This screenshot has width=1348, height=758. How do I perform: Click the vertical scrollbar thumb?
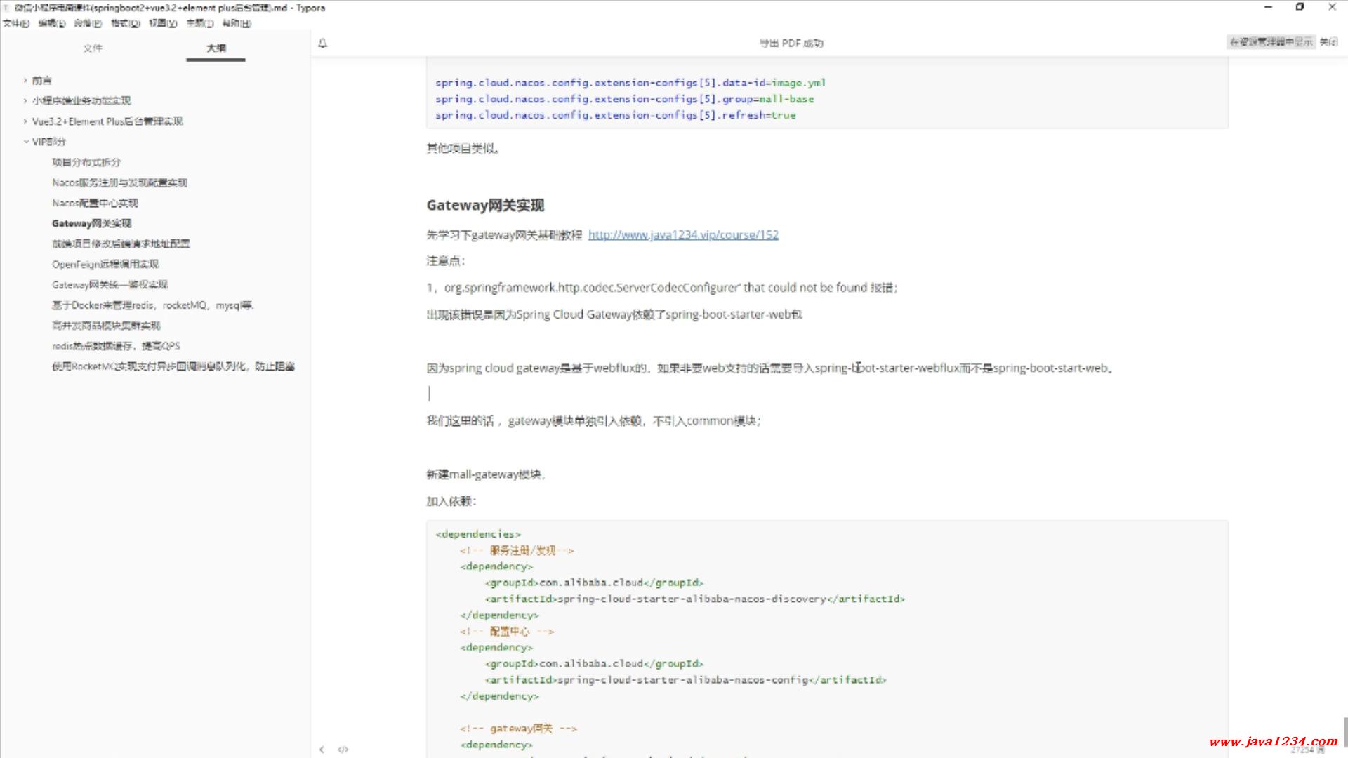(1345, 732)
